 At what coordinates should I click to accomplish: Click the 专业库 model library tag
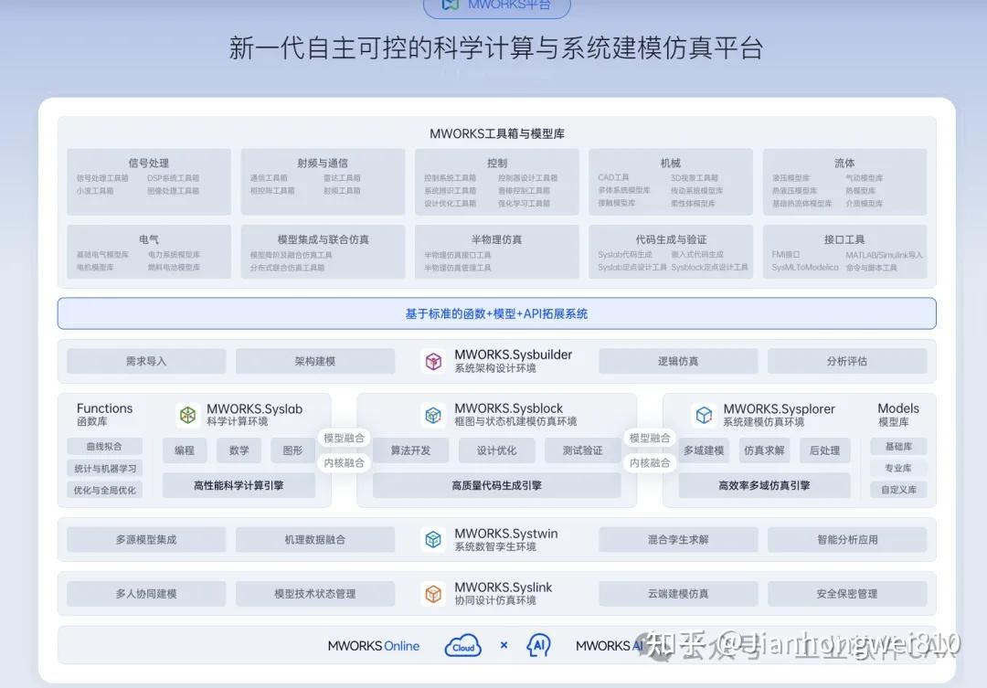coord(898,469)
